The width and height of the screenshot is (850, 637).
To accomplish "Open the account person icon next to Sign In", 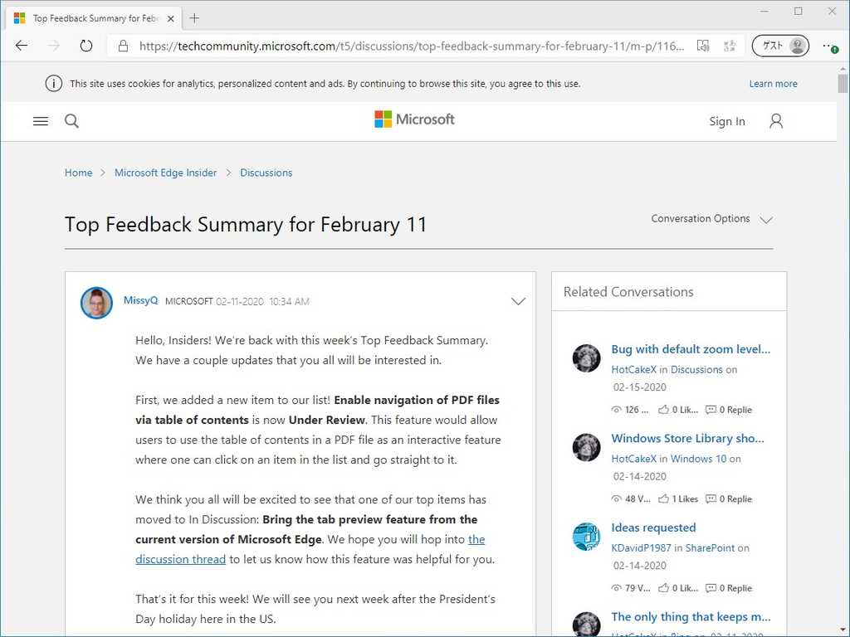I will tap(775, 121).
